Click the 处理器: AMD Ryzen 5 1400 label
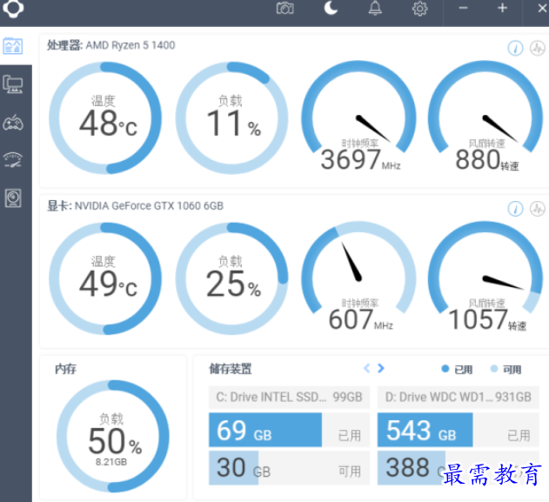The image size is (549, 502). coord(111,45)
